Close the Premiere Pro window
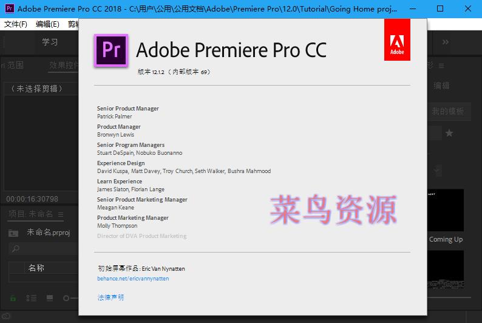Image resolution: width=482 pixels, height=323 pixels. click(467, 8)
